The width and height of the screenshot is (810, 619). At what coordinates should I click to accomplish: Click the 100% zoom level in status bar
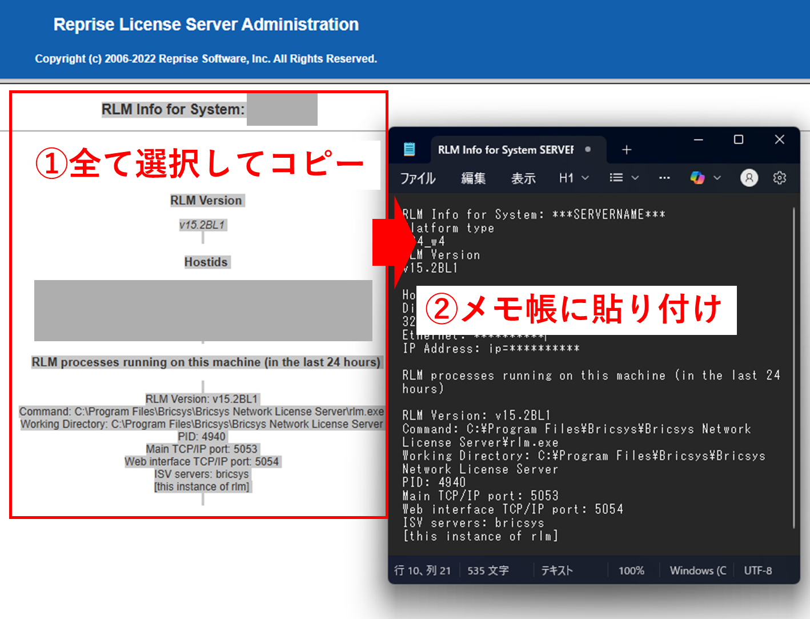pyautogui.click(x=631, y=570)
